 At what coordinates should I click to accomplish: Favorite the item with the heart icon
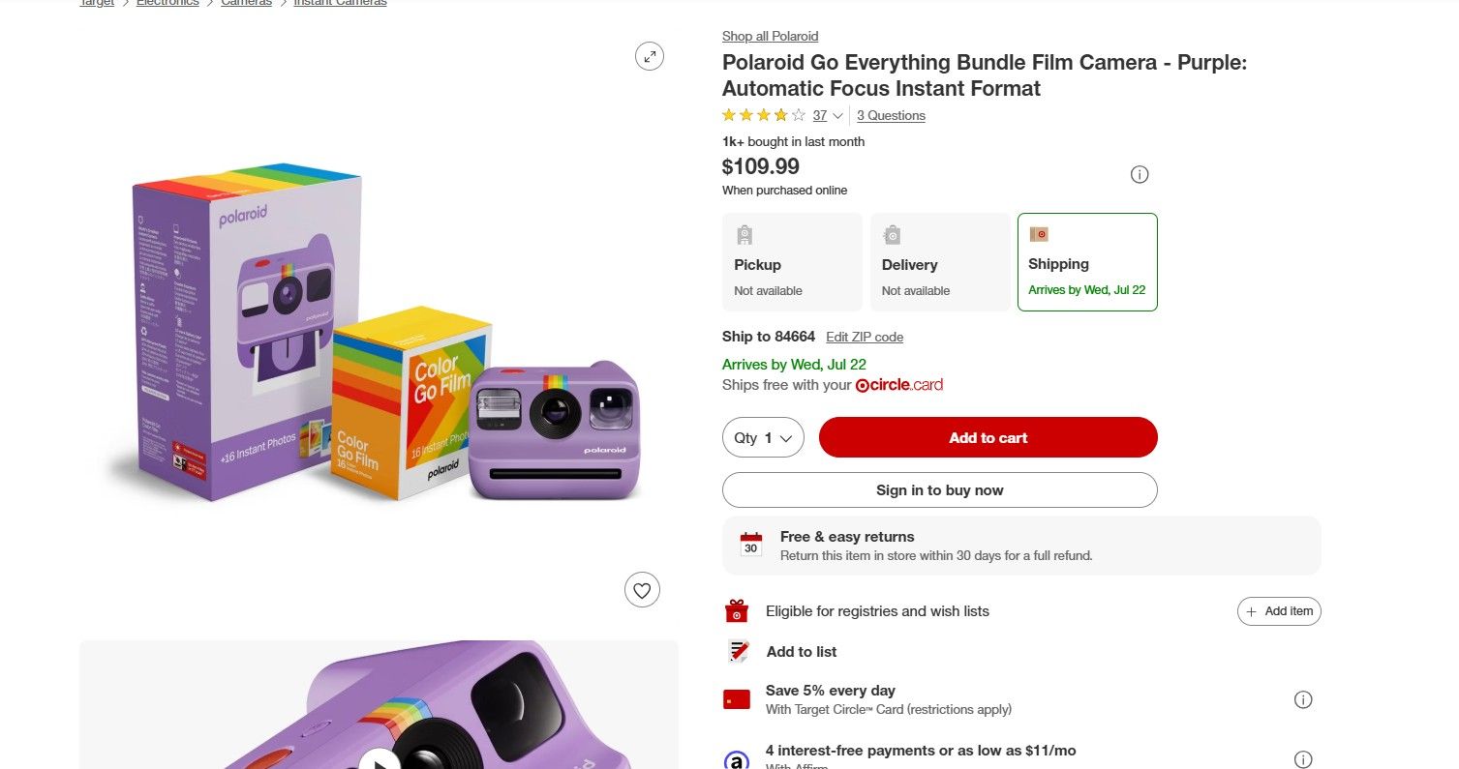pos(642,589)
